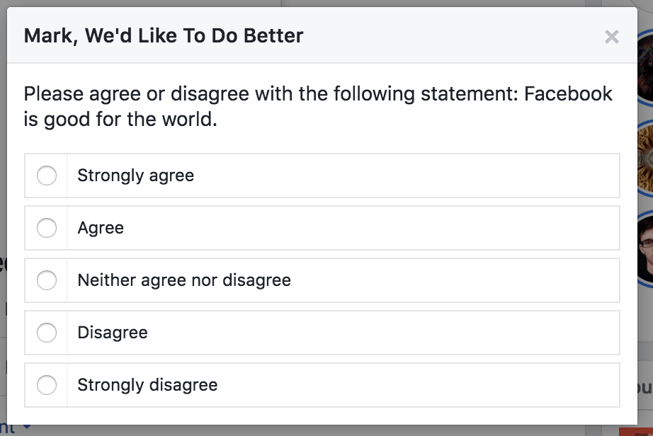The image size is (653, 436).
Task: Open the story avatar of man with glasses
Action: (645, 248)
